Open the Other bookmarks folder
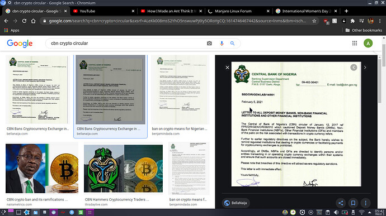Screen dimensions: 386x216 (364, 30)
